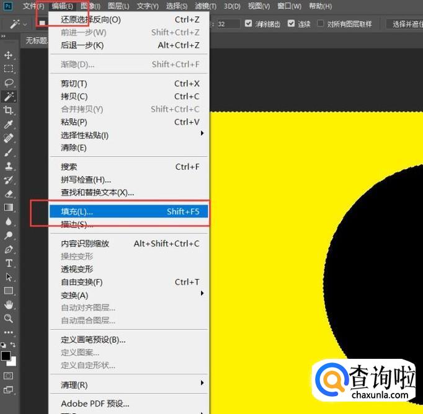The width and height of the screenshot is (423, 414).
Task: Swap foreground and background colors
Action: [13, 345]
